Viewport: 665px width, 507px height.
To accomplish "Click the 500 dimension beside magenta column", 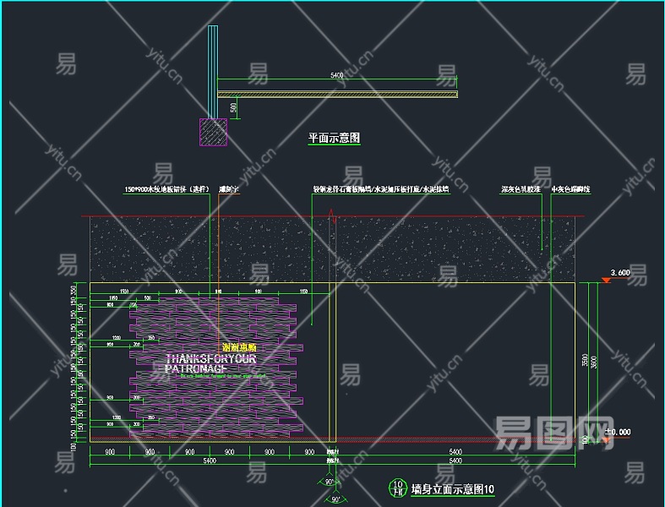I will coord(233,108).
